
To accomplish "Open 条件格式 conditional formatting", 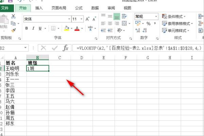I will 174,17.
